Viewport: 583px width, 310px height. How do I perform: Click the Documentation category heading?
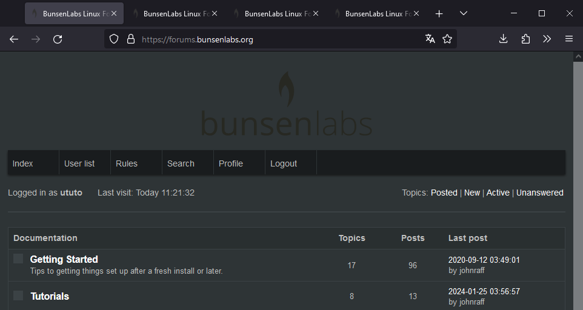[45, 238]
